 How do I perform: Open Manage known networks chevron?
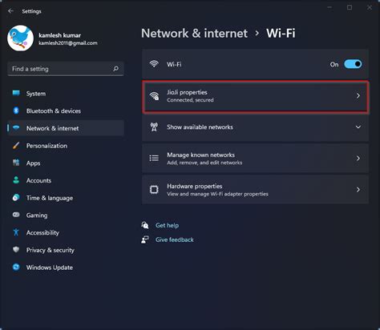(358, 159)
